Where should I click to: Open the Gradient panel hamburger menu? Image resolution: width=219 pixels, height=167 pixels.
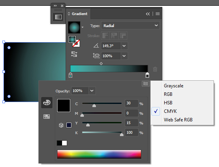coord(158,14)
